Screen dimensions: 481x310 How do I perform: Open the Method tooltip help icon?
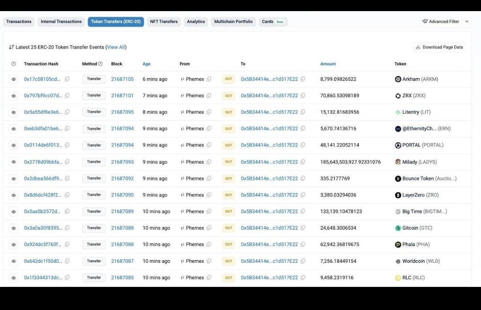tap(100, 64)
